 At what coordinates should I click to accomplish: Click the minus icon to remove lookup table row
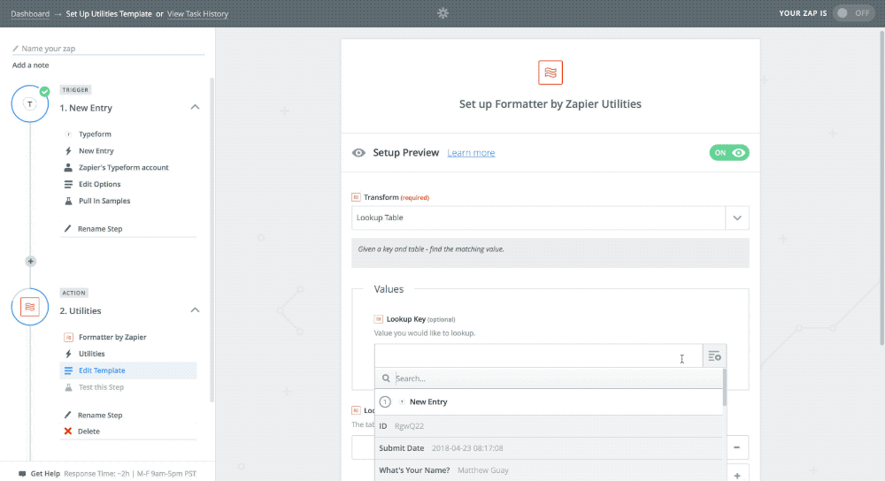click(737, 447)
